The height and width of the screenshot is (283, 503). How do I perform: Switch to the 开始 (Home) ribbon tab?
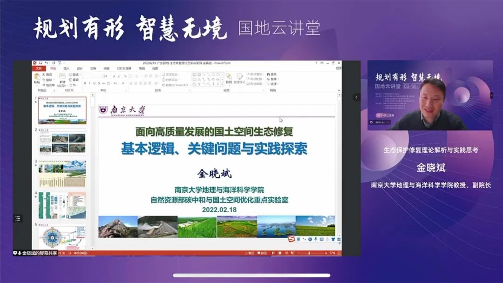coord(53,68)
